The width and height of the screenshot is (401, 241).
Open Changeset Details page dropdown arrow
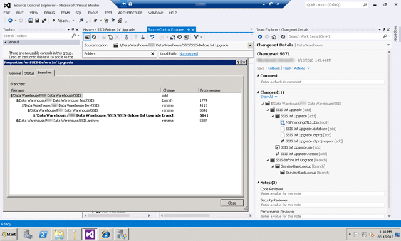[388, 45]
